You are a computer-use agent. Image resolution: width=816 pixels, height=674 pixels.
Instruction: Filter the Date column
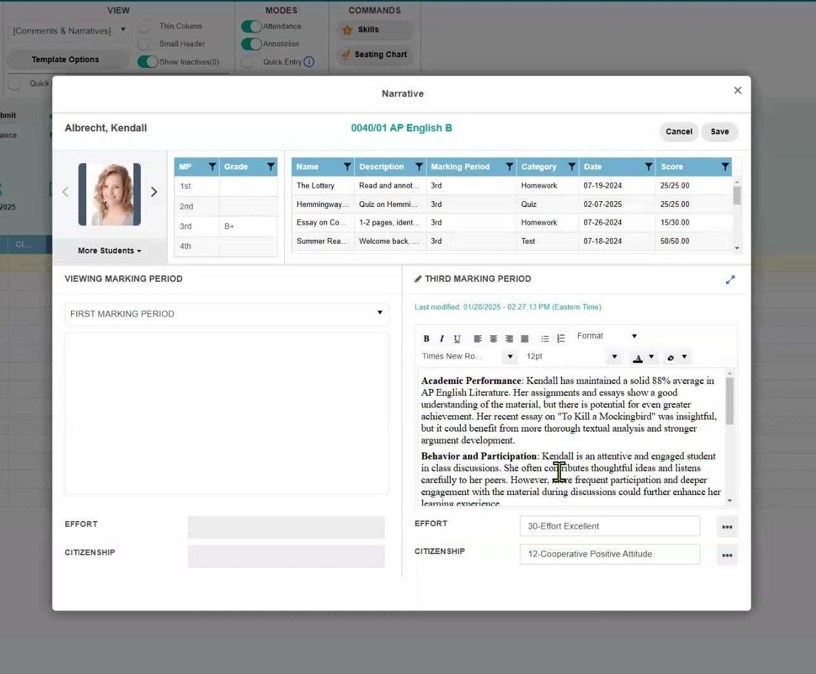click(648, 167)
